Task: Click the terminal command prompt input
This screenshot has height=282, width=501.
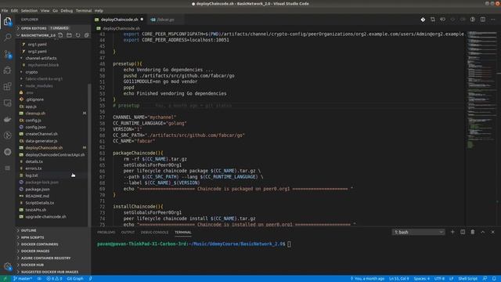Action: pos(289,244)
